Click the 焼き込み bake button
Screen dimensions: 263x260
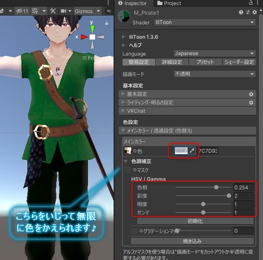(x=192, y=241)
